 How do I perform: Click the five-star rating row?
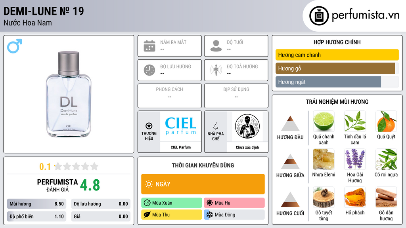tap(77, 166)
